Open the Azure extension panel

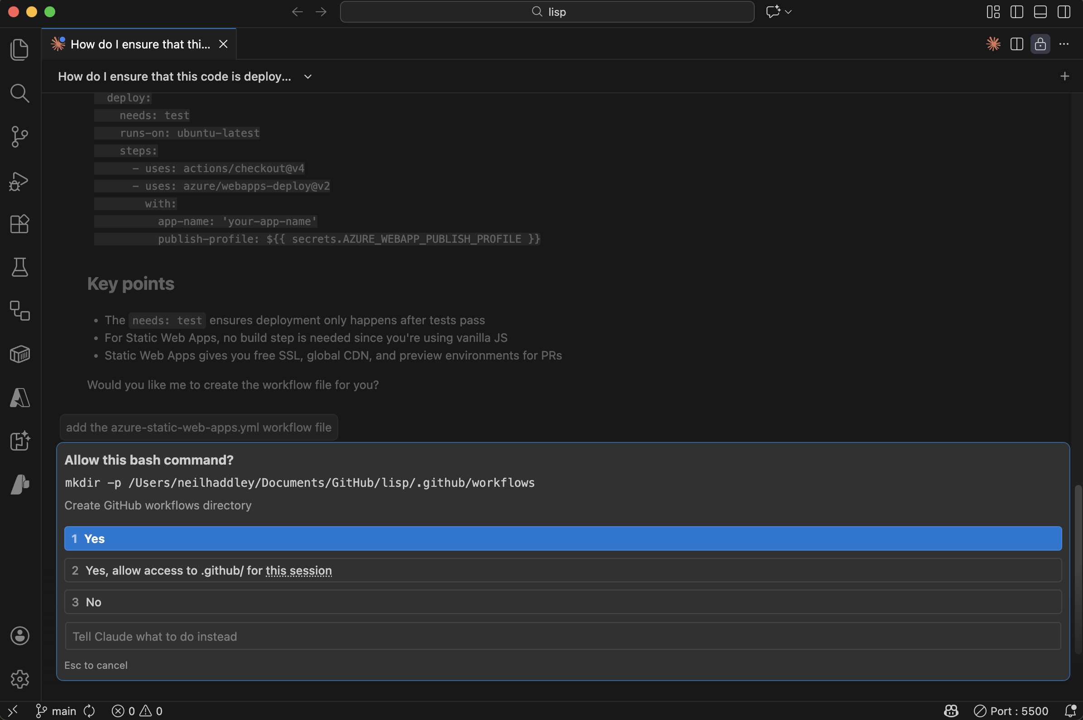19,398
